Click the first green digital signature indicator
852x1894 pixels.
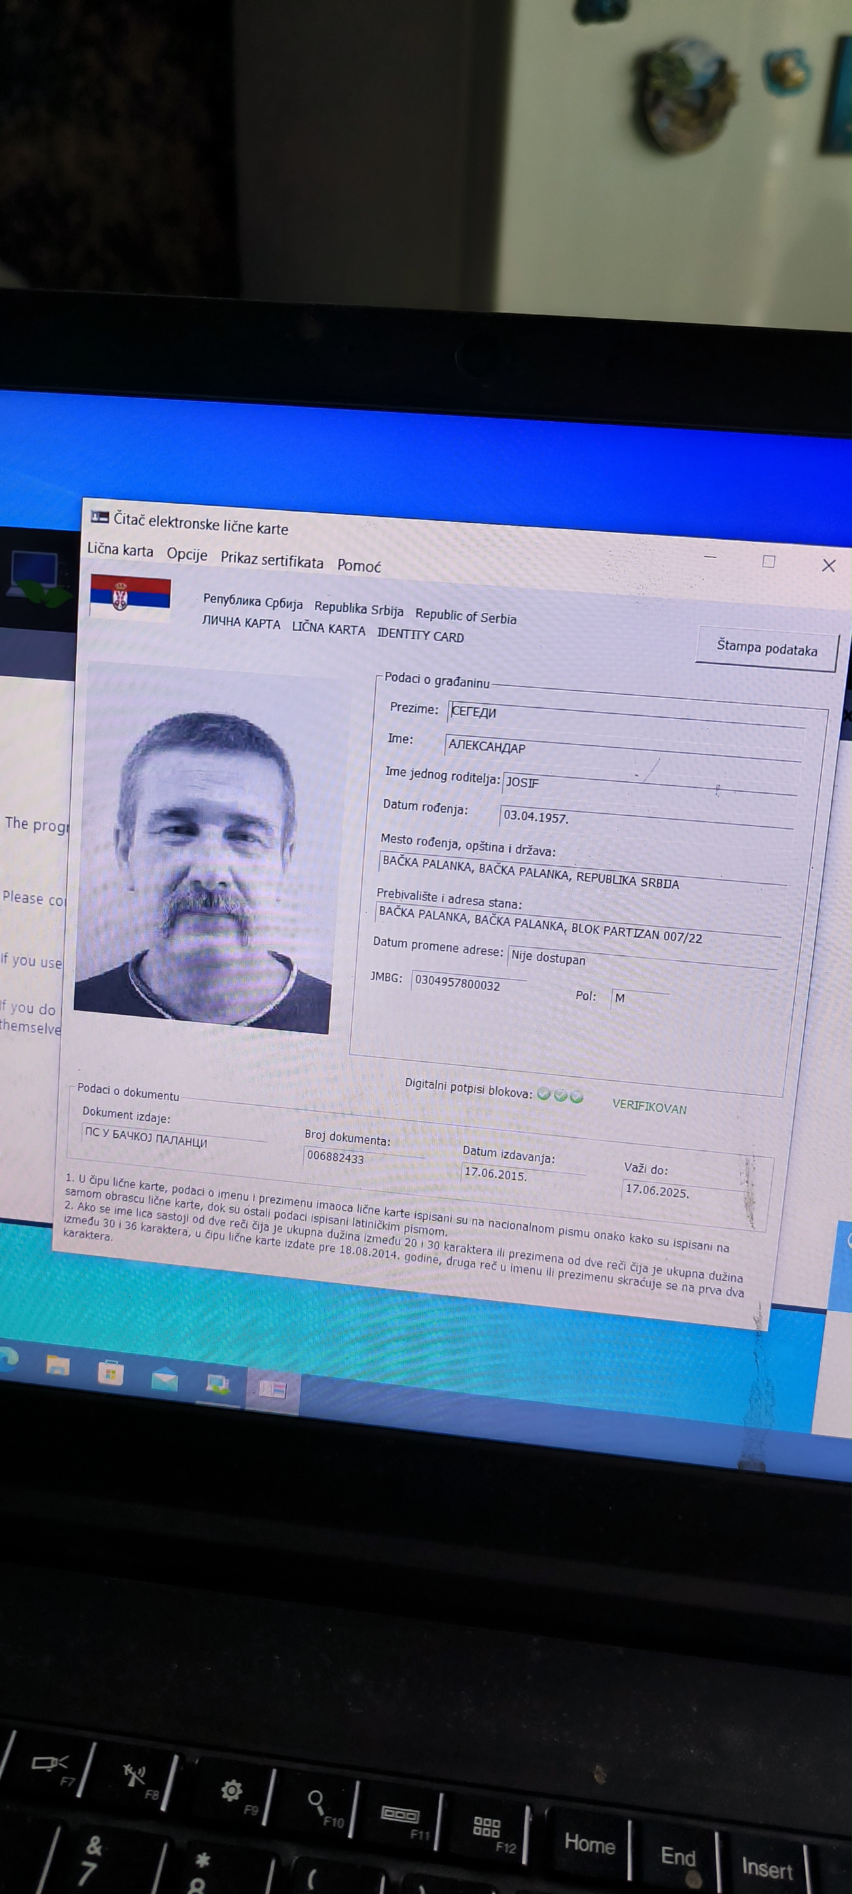pos(544,1094)
